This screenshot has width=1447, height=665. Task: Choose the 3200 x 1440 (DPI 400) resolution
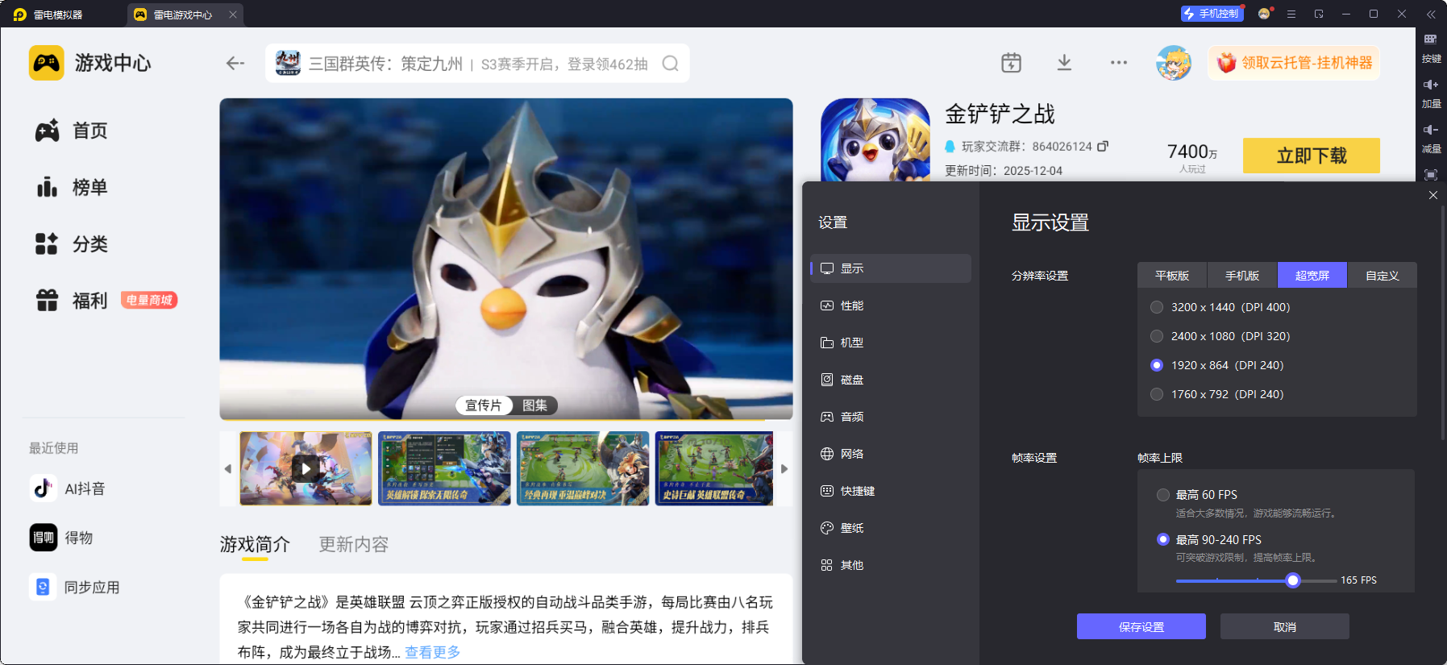1220,307
